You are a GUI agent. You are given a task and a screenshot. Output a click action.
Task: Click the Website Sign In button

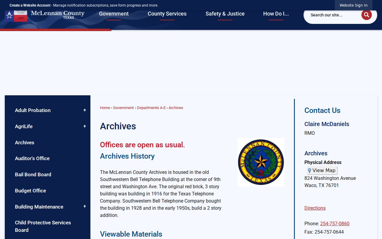point(354,5)
